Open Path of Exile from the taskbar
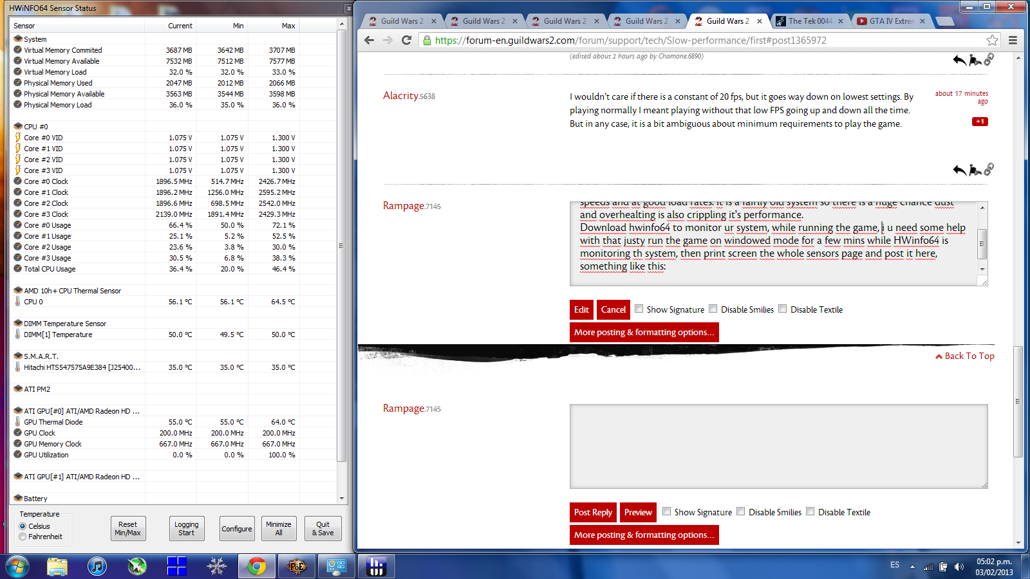Image resolution: width=1030 pixels, height=579 pixels. point(297,566)
